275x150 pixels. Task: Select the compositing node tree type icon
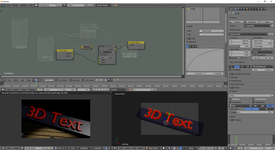[x=36, y=80]
